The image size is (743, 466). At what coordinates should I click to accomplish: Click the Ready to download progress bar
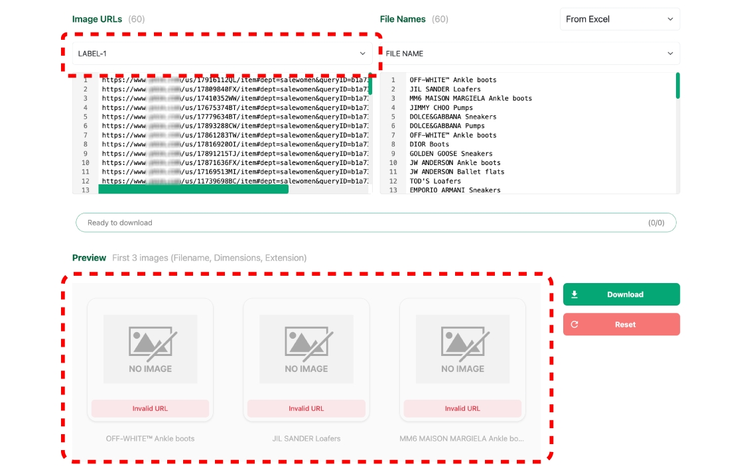coord(375,223)
